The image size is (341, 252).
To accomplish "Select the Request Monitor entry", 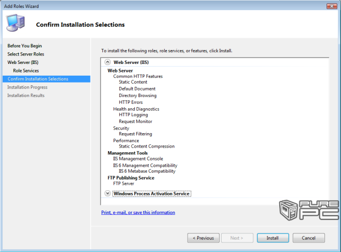I will 135,121.
